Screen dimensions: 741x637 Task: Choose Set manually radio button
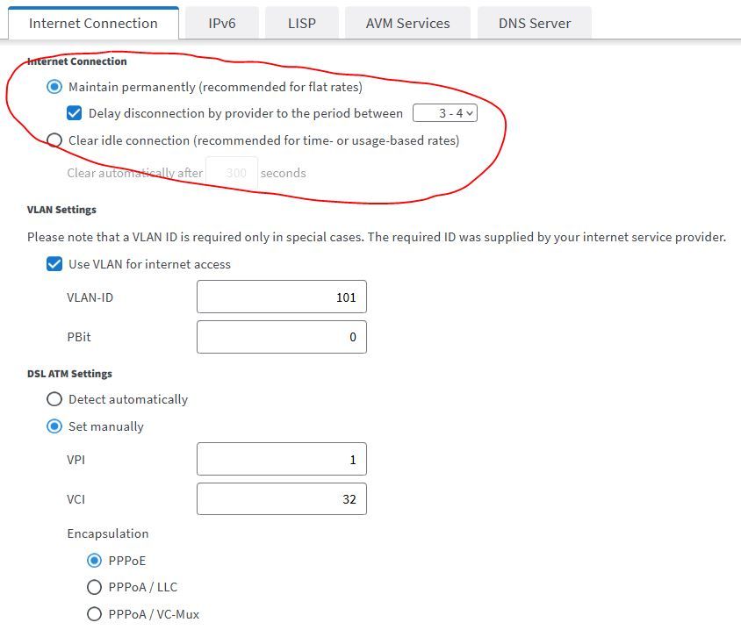click(54, 426)
